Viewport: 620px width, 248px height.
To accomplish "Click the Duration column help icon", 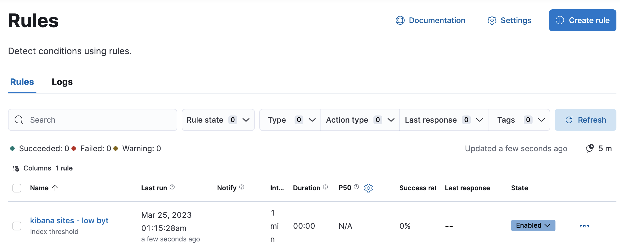I will [326, 187].
